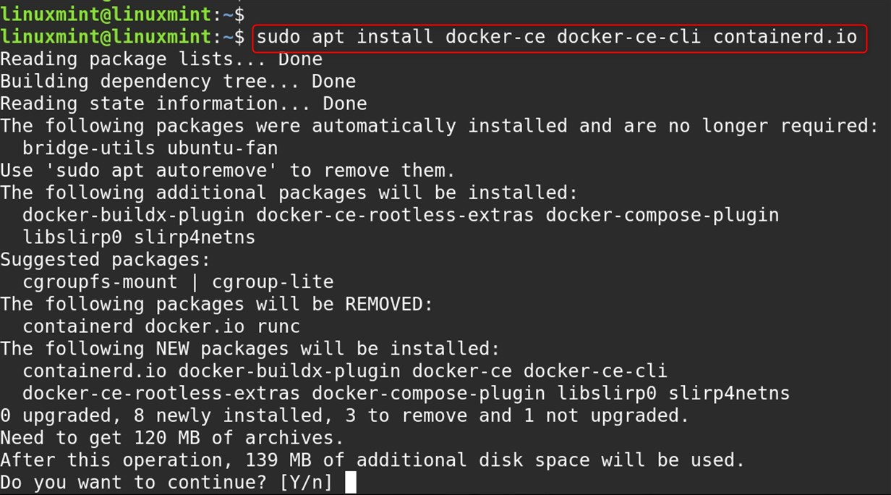This screenshot has height=495, width=891.
Task: Click the 'Reading state information... Done' line
Action: tap(184, 103)
